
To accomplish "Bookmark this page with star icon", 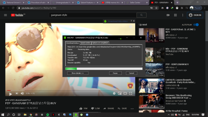I will click(156, 8).
